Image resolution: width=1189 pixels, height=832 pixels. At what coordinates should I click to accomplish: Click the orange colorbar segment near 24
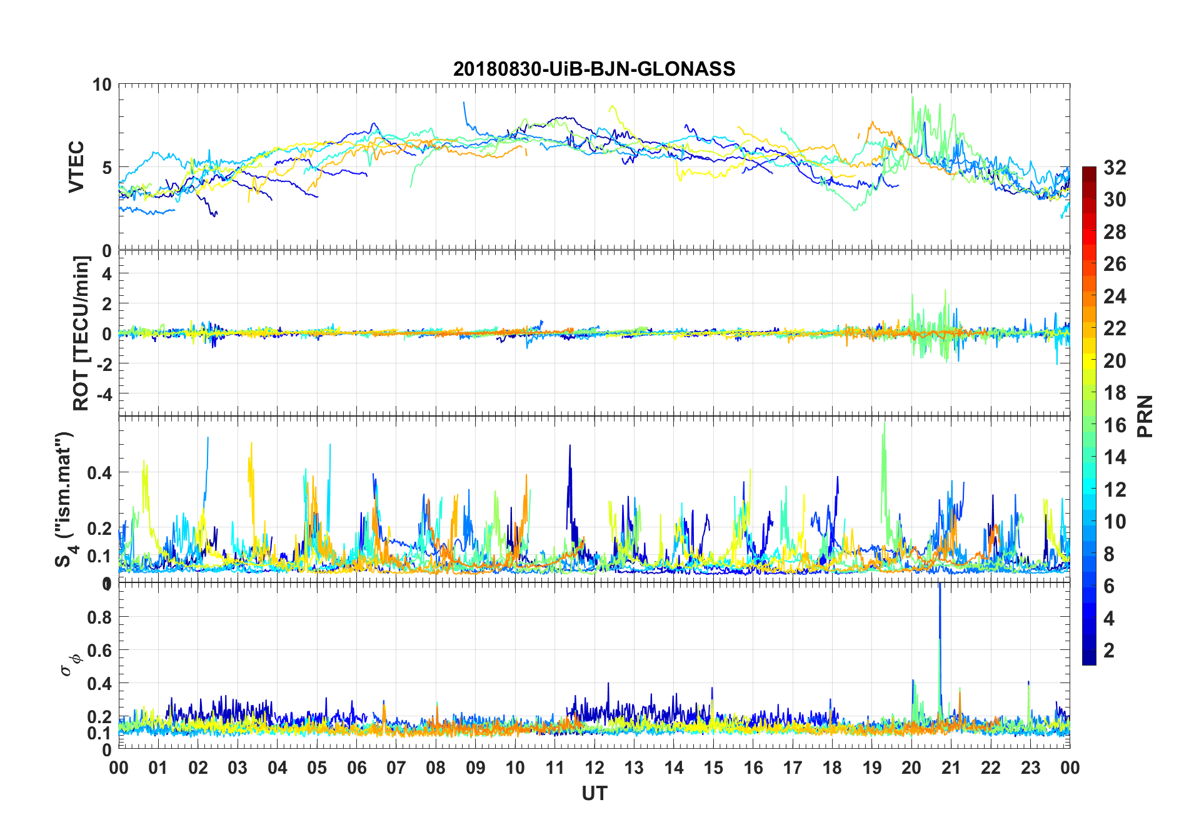1089,296
